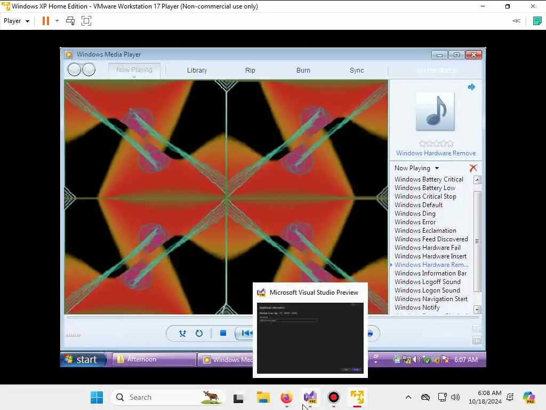Click the music note album art thumbnail
546x410 pixels.
click(435, 112)
